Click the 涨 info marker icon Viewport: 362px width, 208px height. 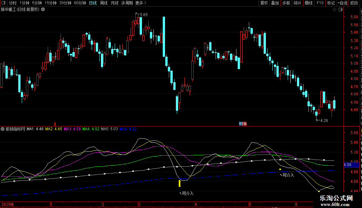[x=245, y=124]
